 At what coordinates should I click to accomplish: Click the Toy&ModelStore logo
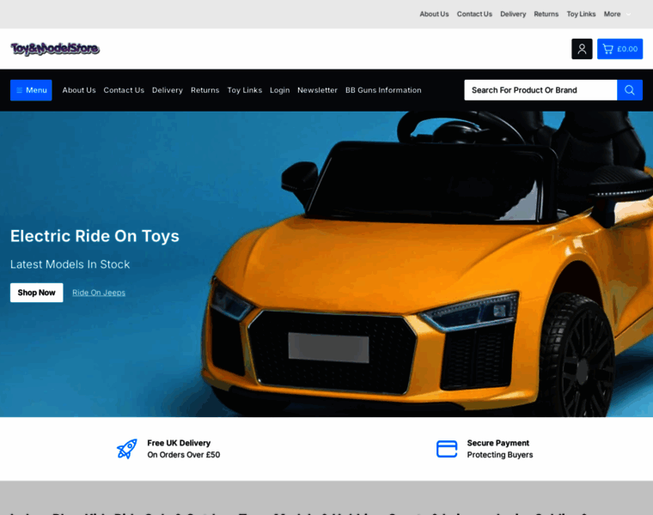coord(55,49)
